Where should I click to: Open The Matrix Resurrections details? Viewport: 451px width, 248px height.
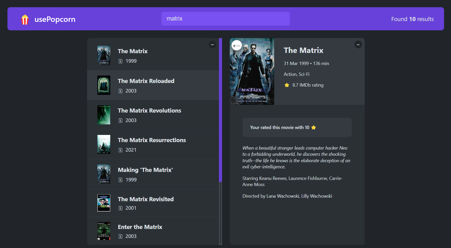coord(152,140)
